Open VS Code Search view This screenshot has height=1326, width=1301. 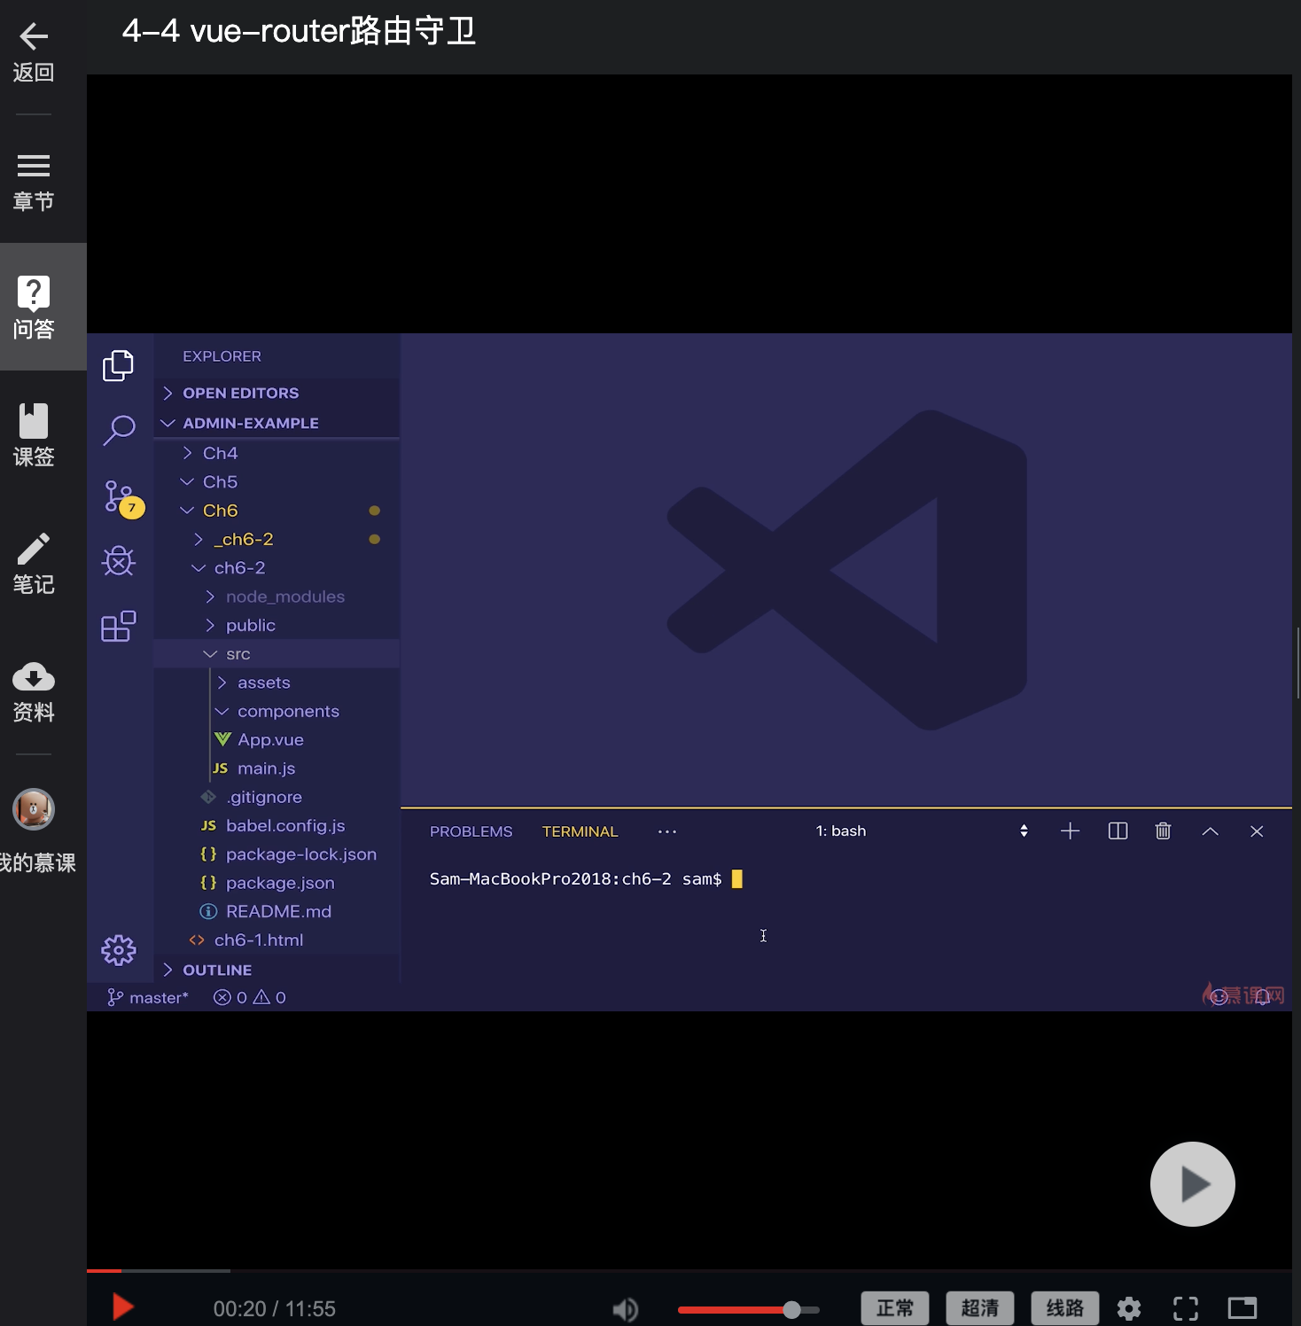click(118, 431)
